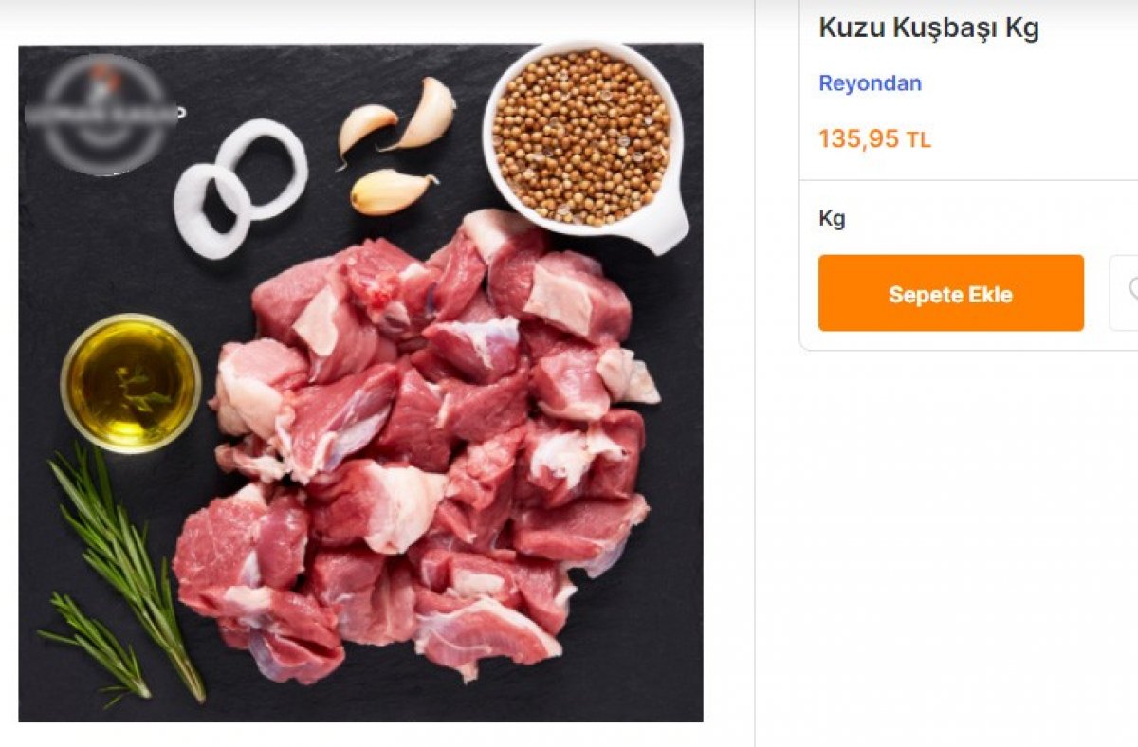Viewport: 1138px width, 747px height.
Task: Select the Kuzu Kuşbaşı Kg product title
Action: tap(928, 28)
